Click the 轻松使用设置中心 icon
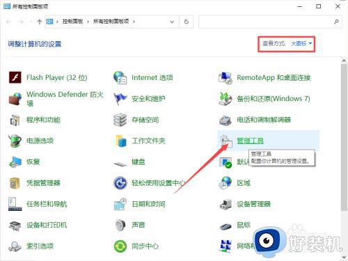The height and width of the screenshot is (261, 348). (x=120, y=183)
